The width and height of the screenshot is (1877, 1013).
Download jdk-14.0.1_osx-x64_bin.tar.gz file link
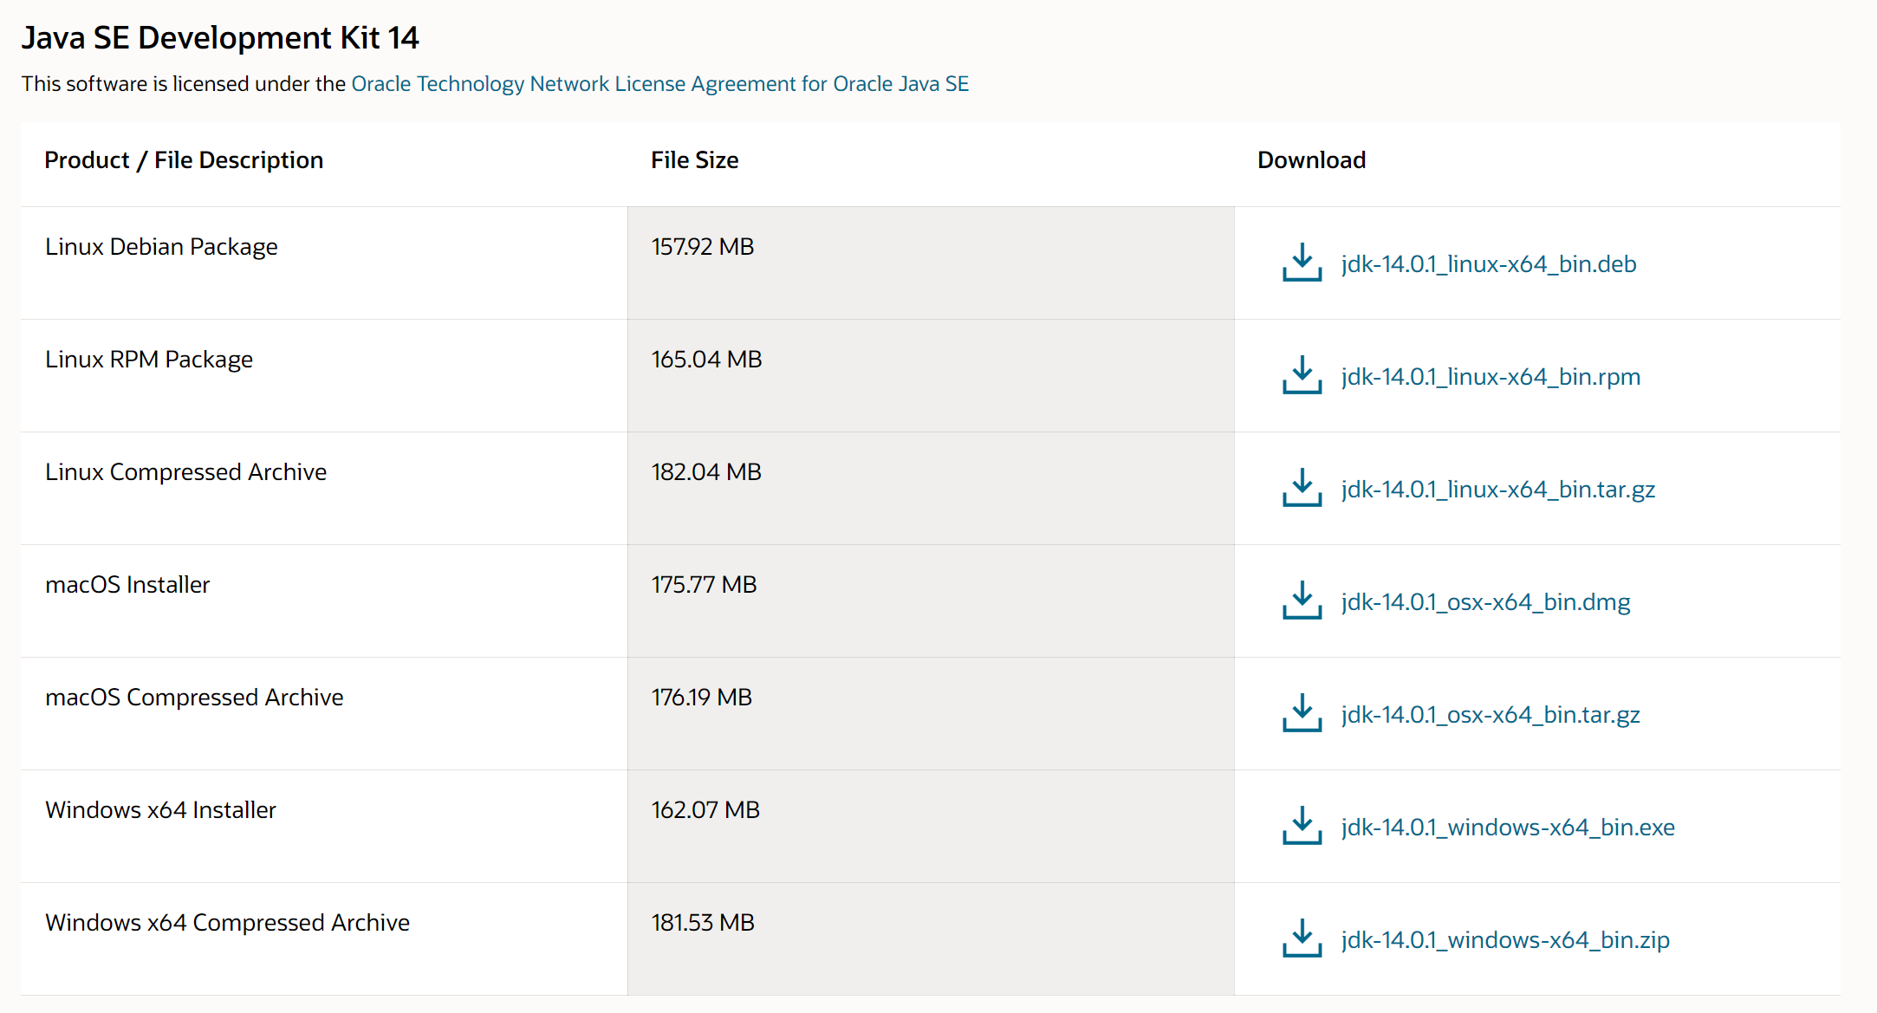1490,715
